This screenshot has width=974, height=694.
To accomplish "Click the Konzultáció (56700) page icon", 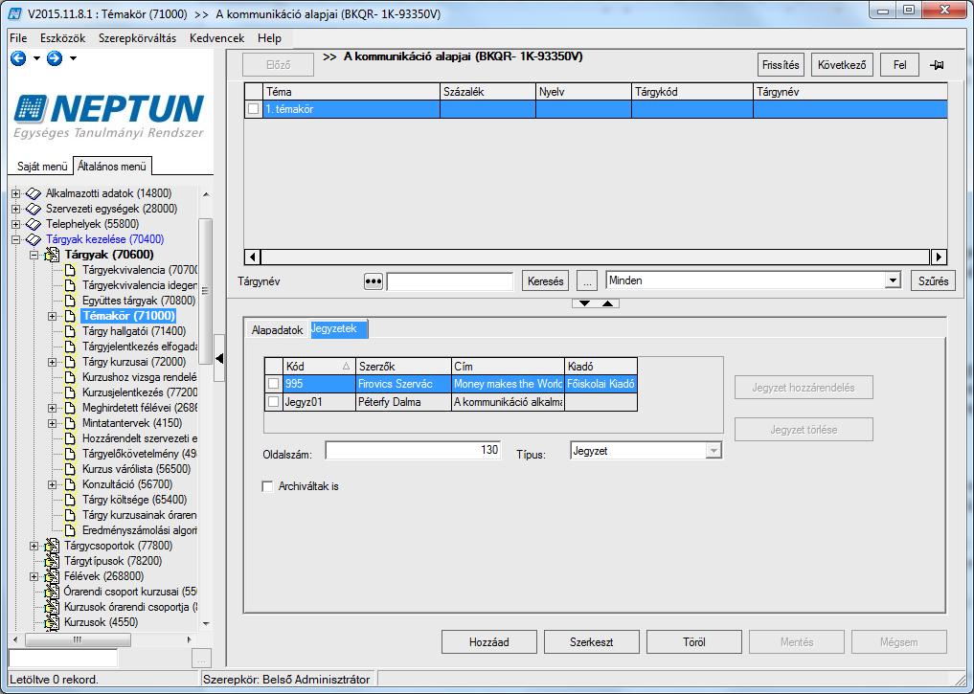I will point(70,484).
